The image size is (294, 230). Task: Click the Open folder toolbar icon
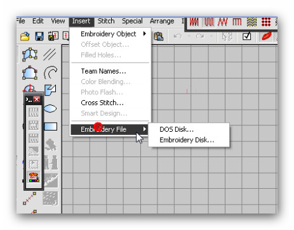[x=25, y=36]
